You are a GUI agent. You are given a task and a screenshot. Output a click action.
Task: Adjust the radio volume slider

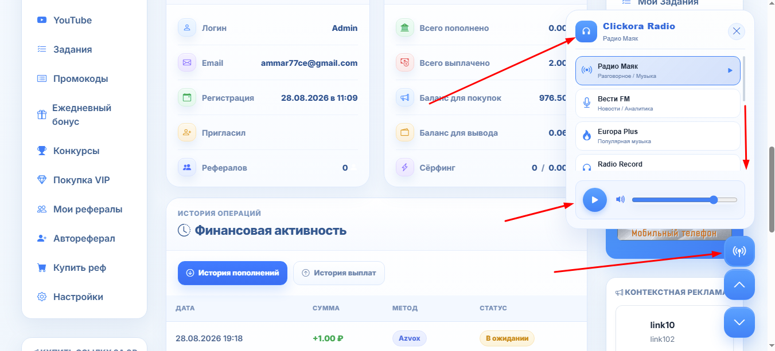pyautogui.click(x=684, y=200)
